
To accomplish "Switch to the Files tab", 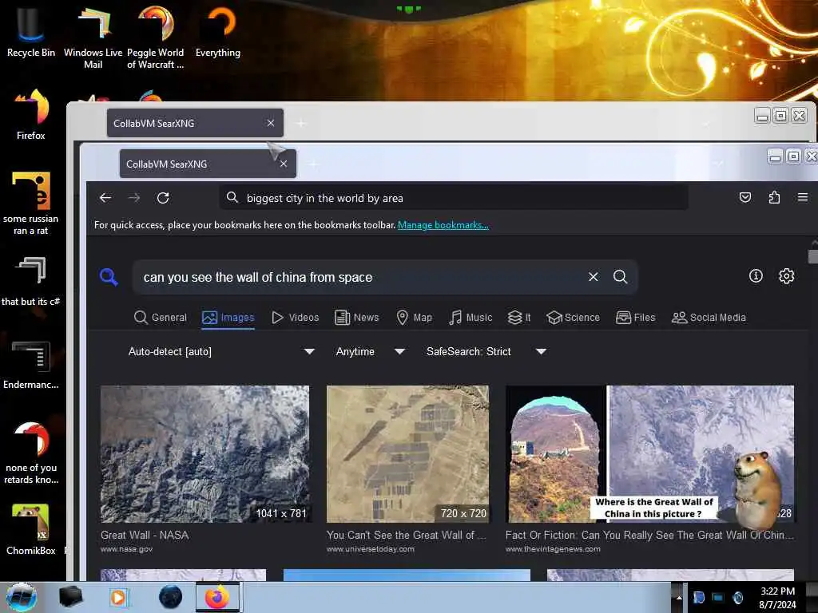I will (x=635, y=318).
